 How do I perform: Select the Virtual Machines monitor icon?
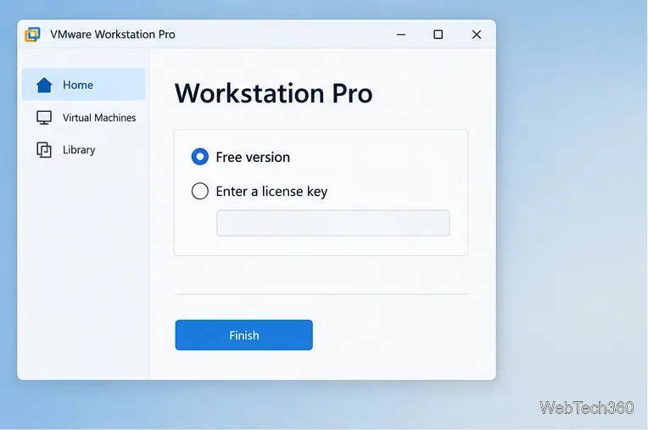pos(44,118)
